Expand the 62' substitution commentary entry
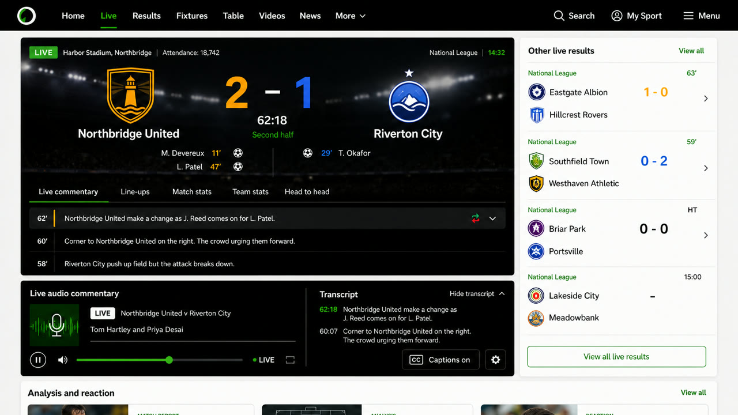 click(492, 218)
